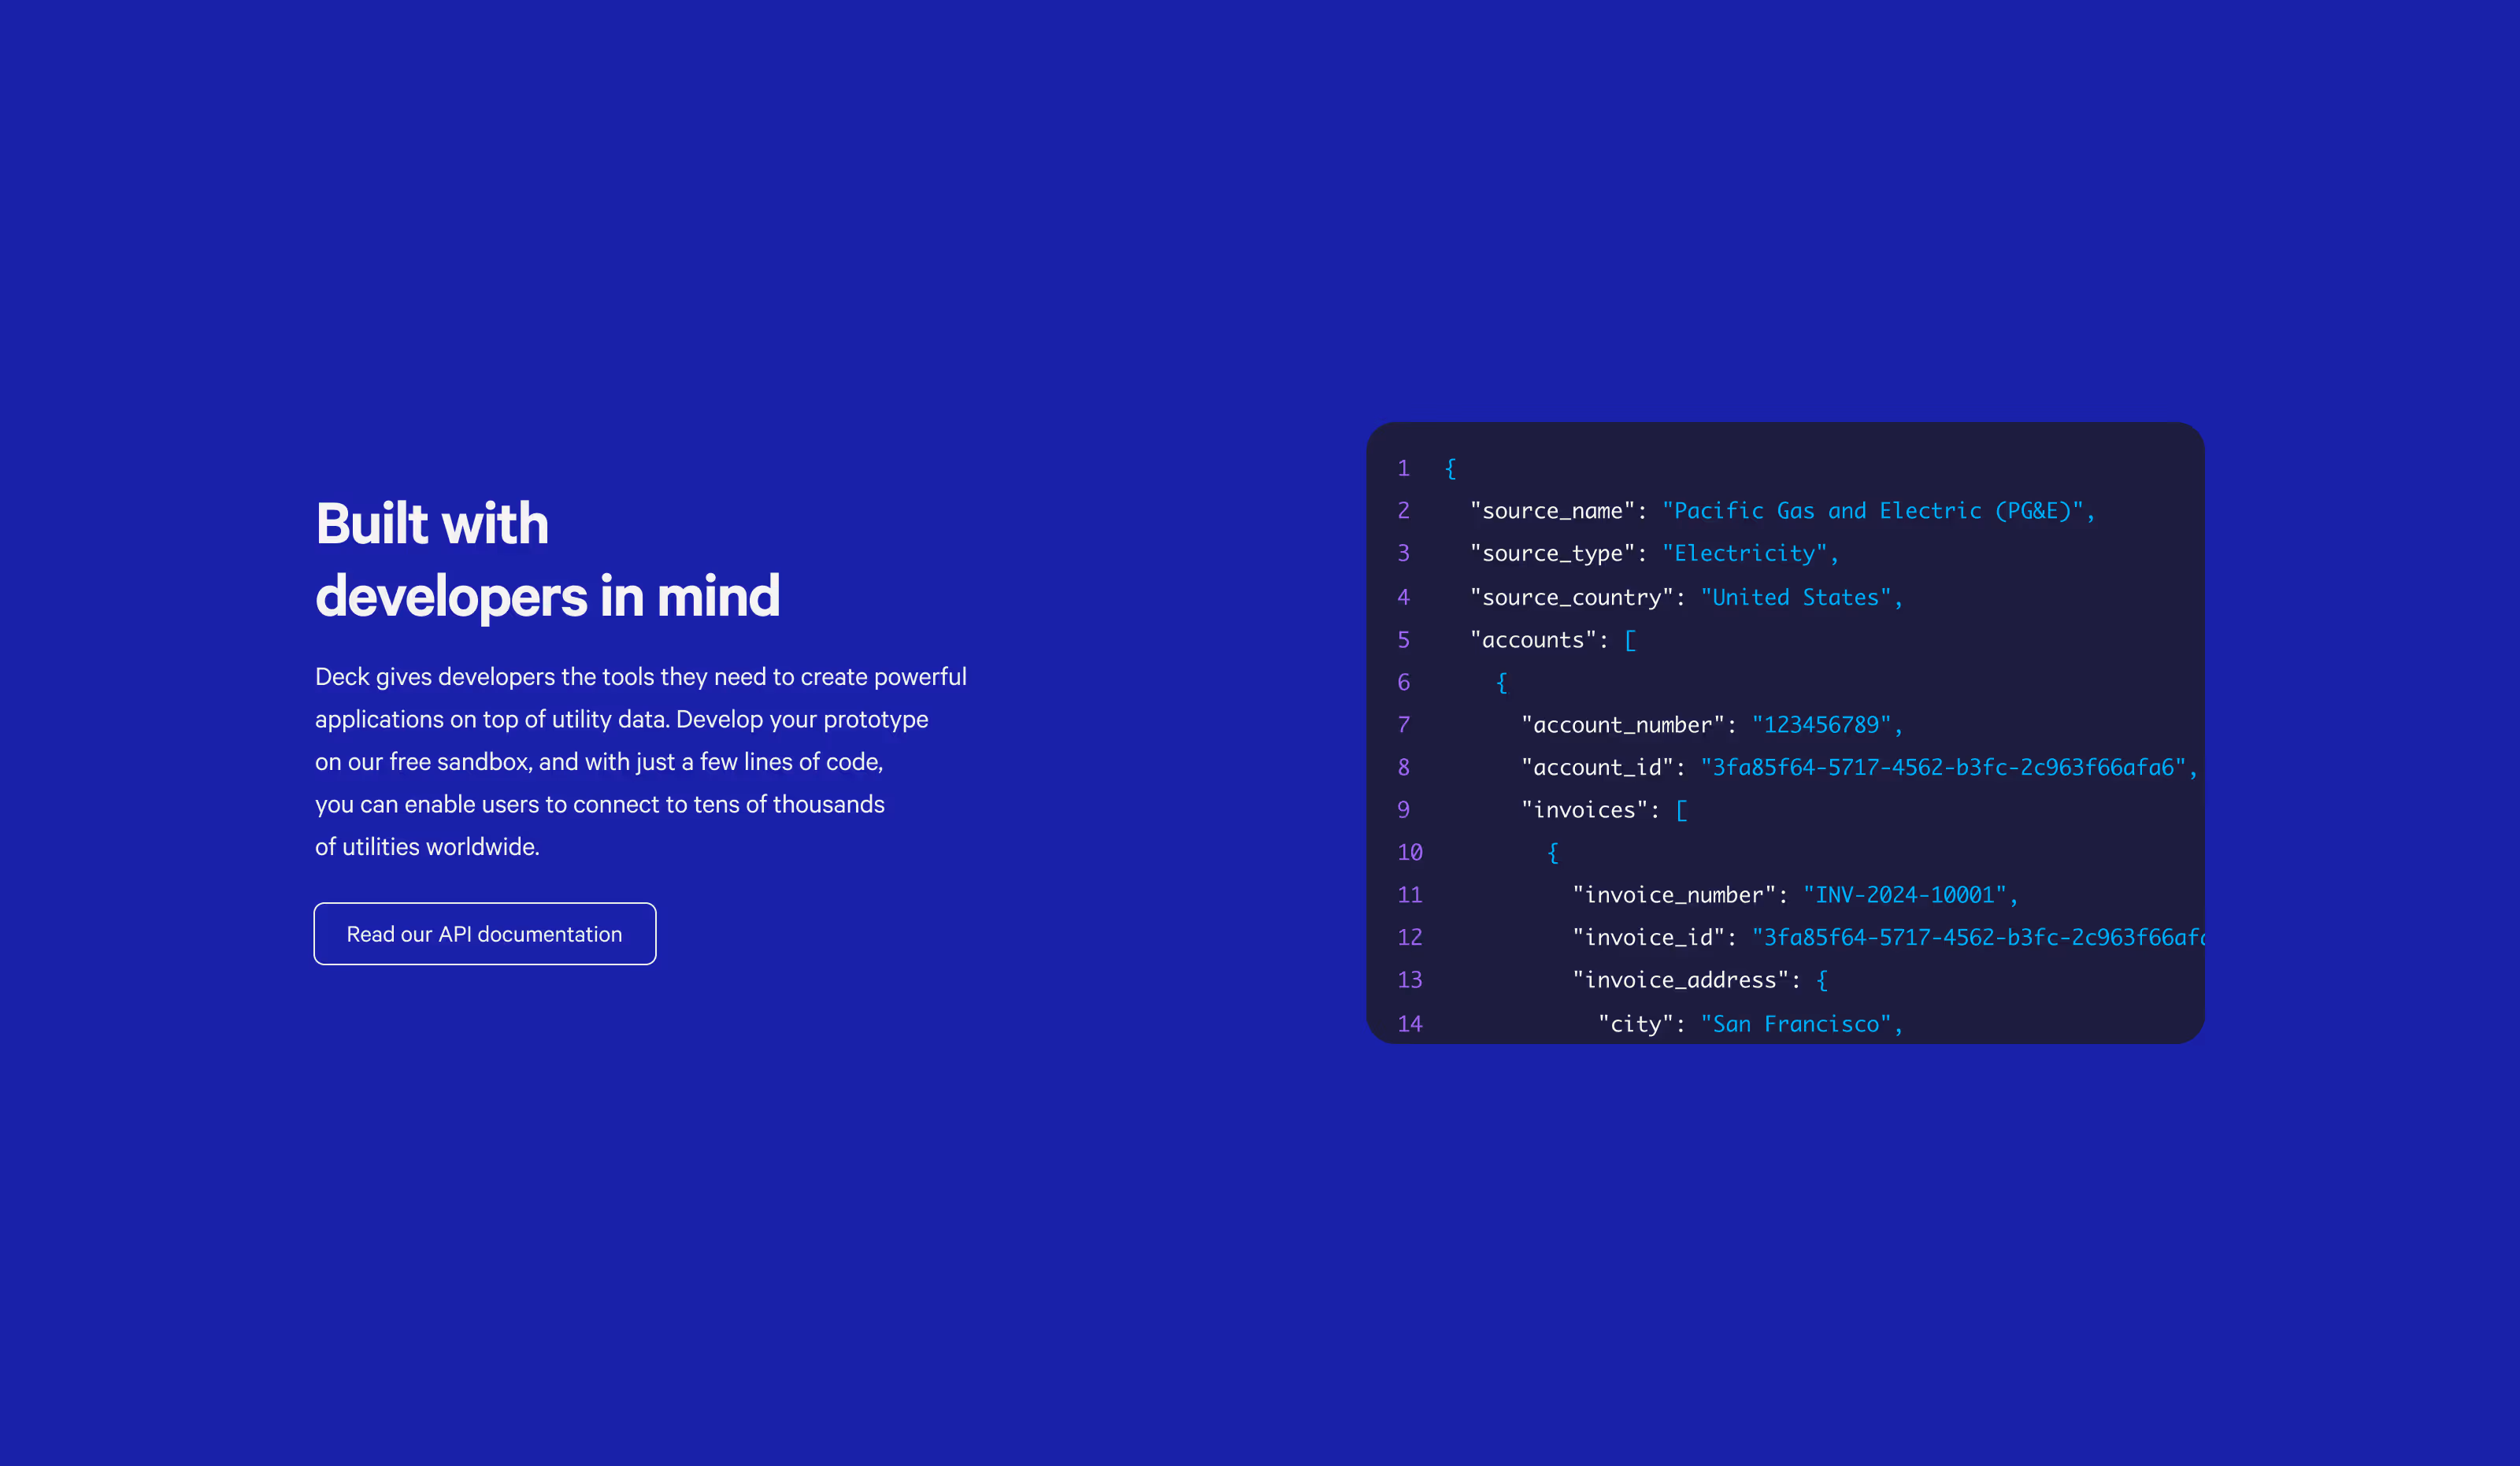Click the Deck description paragraph text
Screen dimensions: 2520x1466
[x=640, y=761]
